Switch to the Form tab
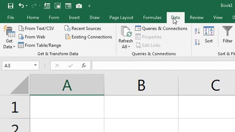 pyautogui.click(x=54, y=18)
